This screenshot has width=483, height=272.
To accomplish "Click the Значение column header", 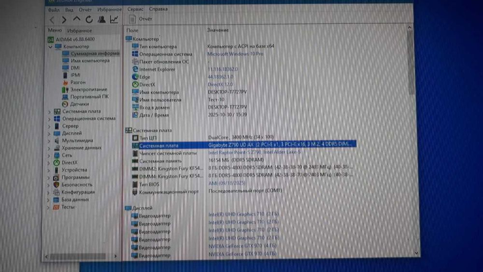I will (x=218, y=30).
